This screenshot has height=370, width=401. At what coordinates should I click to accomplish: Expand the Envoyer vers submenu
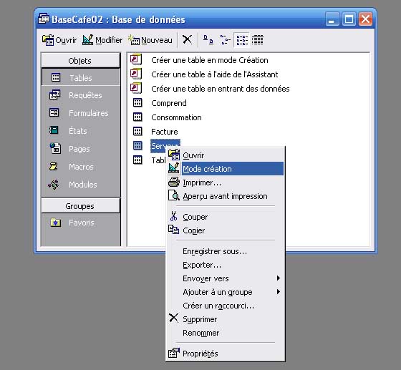226,278
